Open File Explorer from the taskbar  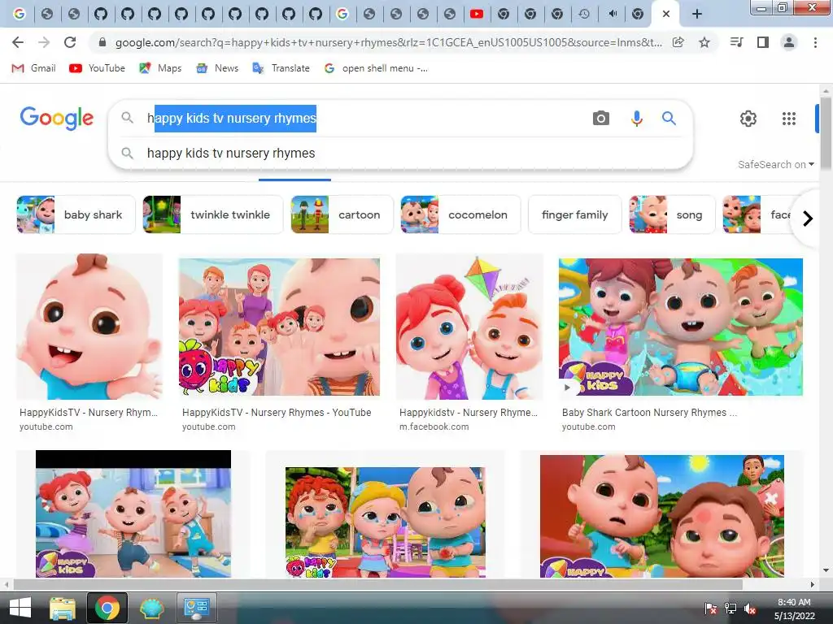coord(62,608)
